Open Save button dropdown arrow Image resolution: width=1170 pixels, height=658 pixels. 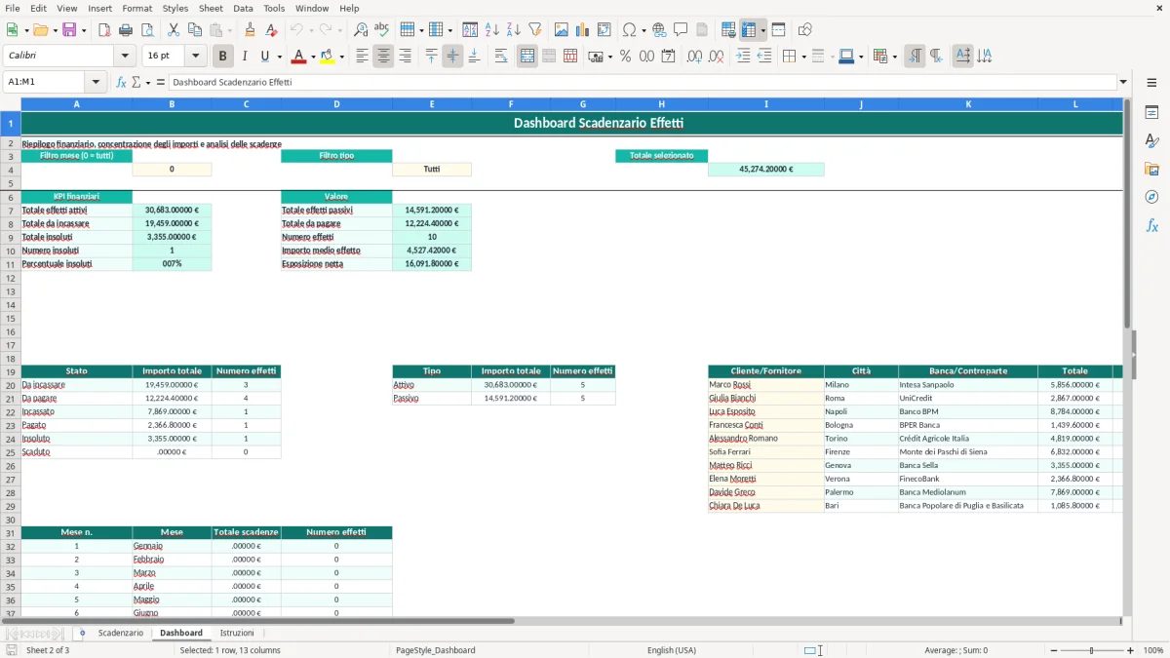83,30
